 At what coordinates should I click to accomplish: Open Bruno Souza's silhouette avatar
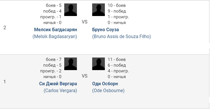[99, 10]
